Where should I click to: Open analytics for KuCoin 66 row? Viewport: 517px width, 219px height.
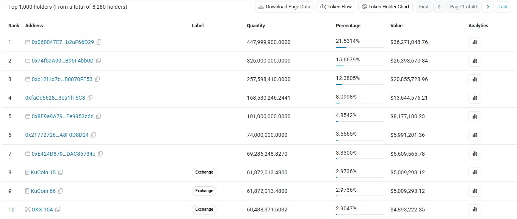click(475, 191)
